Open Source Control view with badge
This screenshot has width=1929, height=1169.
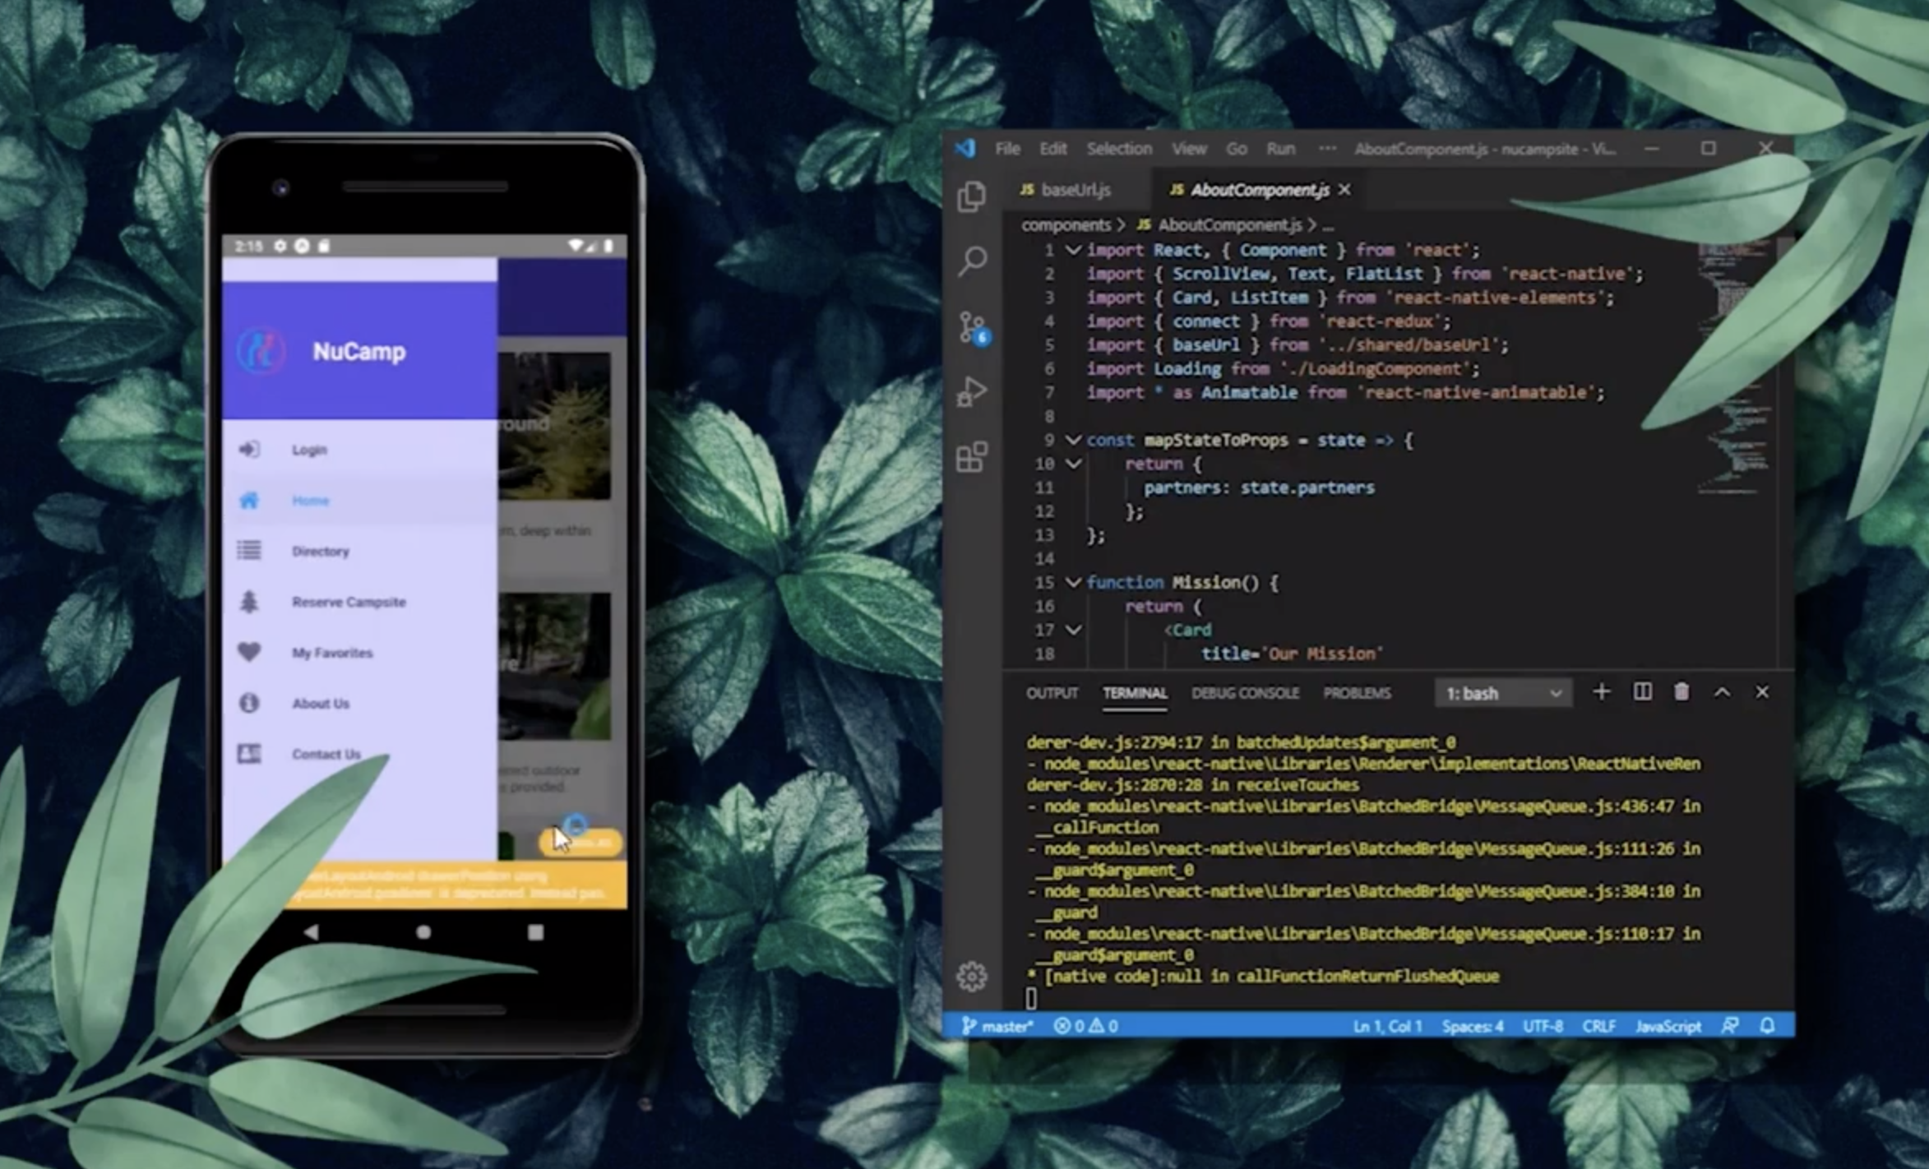pos(974,328)
